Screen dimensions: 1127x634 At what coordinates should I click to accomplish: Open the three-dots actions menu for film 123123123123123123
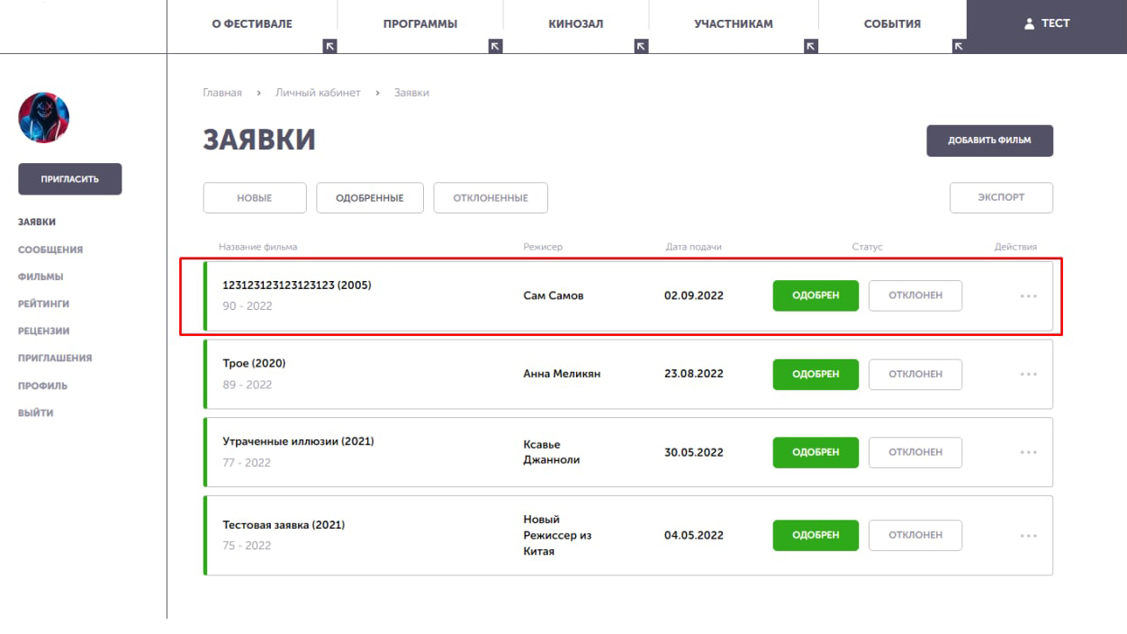[1028, 296]
